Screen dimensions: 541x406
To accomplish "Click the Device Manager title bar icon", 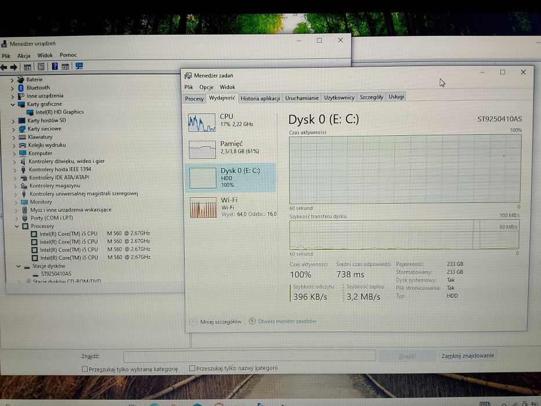I will [x=4, y=43].
